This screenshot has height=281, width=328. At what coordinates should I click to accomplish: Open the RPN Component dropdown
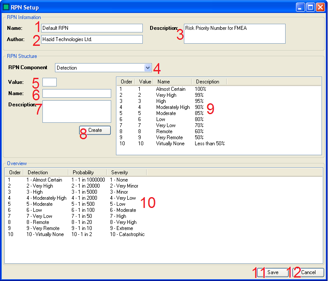[x=148, y=68]
